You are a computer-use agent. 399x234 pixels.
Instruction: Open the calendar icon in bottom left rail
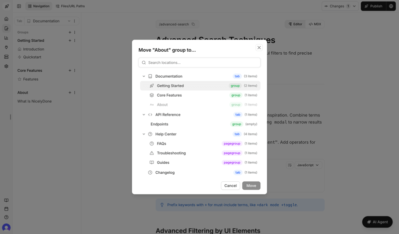[6, 209]
